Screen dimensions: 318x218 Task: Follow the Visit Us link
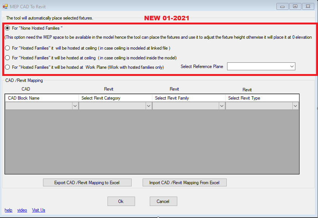(38, 210)
